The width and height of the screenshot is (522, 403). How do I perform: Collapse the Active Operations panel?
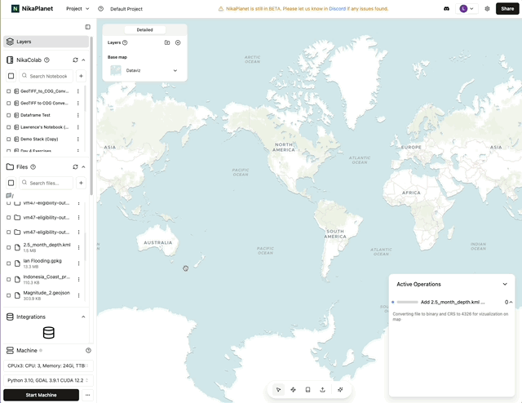point(505,284)
